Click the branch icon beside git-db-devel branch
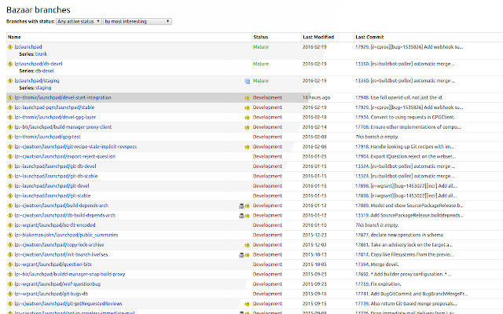The width and height of the screenshot is (503, 314). coord(10,166)
